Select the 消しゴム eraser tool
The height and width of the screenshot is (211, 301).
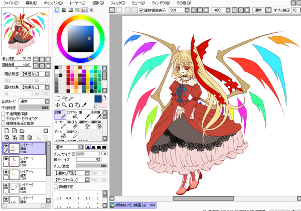72,125
